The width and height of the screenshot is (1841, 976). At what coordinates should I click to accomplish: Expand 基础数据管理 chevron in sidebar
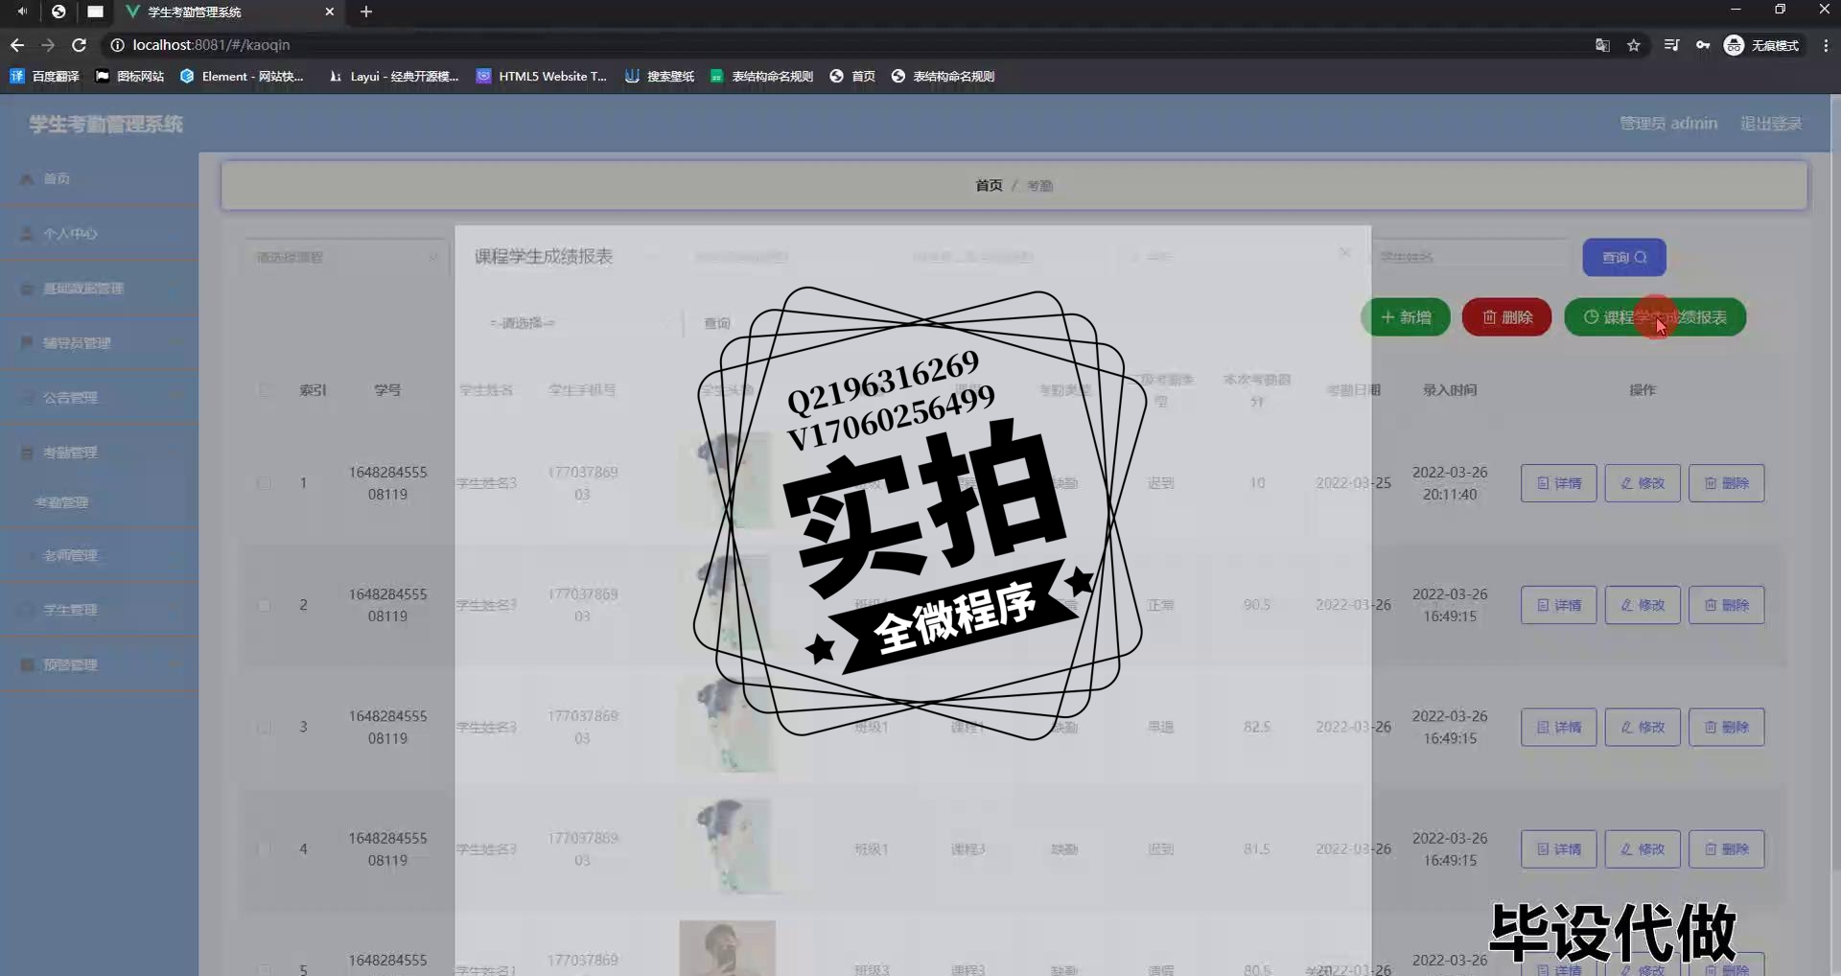click(176, 289)
